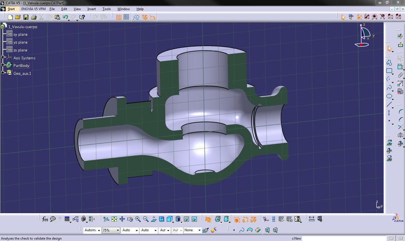Screen dimensions: 405x241
Task: Click the Print icon
Action: 34,17
